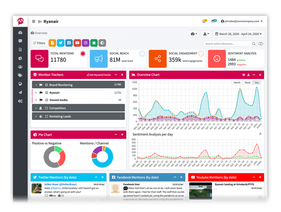This screenshot has height=212, width=281.
Task: Open the YouTube video thumbnail
Action: click(x=201, y=191)
